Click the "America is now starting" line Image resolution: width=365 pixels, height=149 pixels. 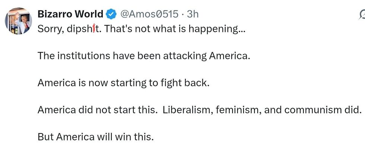click(x=124, y=82)
